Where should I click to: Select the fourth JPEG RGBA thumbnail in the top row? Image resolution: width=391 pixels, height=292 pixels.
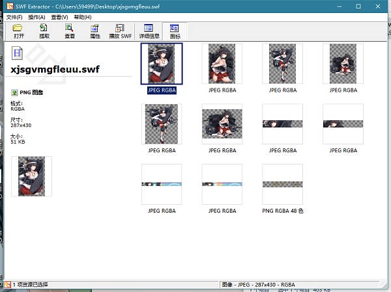click(x=343, y=64)
